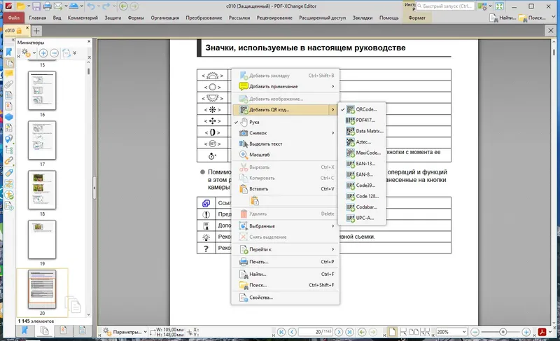Screen dimensions: 560x341
Task: Go to next page in status bar
Action: pos(339,332)
